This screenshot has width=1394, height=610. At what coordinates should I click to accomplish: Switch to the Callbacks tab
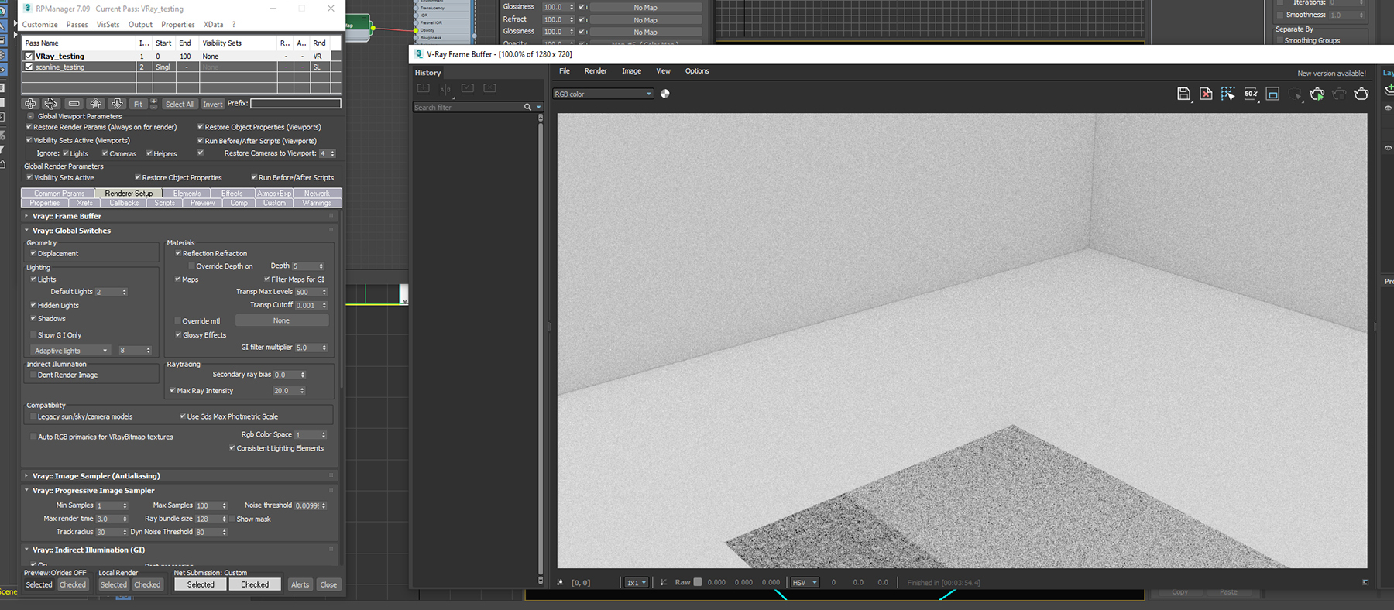click(x=124, y=203)
